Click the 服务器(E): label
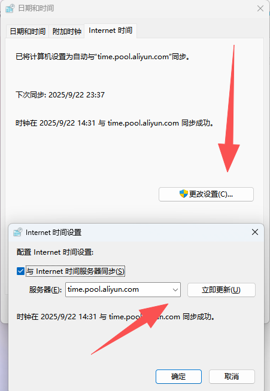Image resolution: width=270 pixels, height=391 pixels. pyautogui.click(x=45, y=290)
